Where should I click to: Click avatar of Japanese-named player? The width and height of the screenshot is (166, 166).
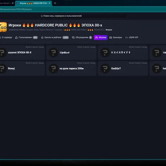[105, 53]
